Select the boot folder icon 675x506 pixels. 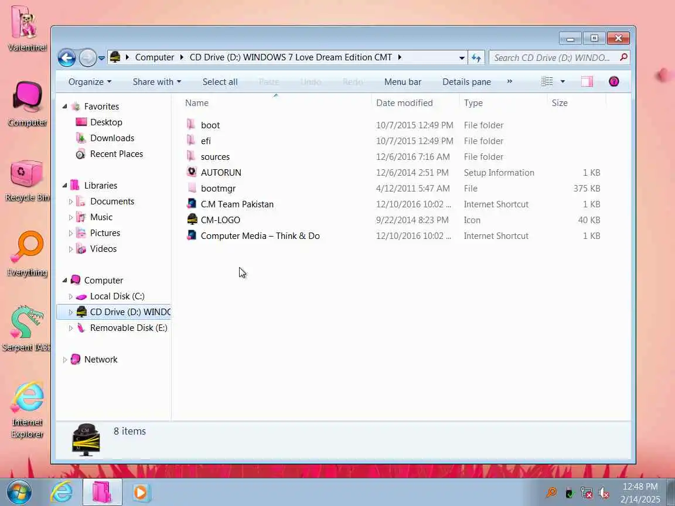(192, 125)
